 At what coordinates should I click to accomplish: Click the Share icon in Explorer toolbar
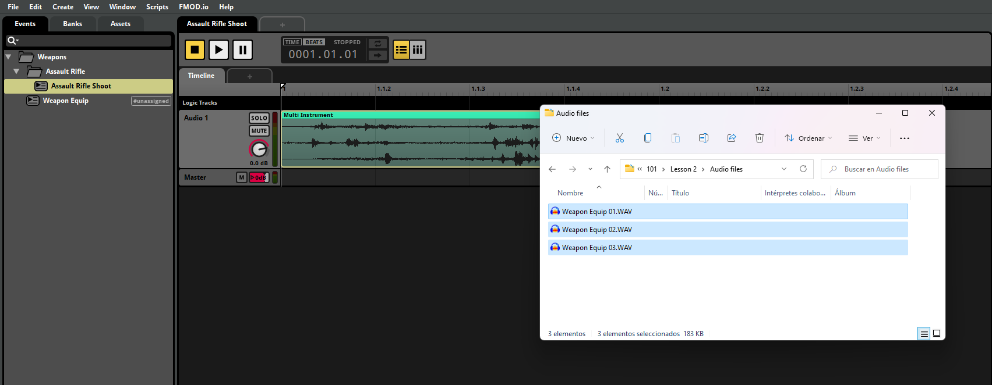point(731,138)
